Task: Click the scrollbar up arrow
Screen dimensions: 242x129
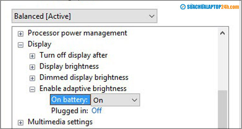Action: click(222, 33)
